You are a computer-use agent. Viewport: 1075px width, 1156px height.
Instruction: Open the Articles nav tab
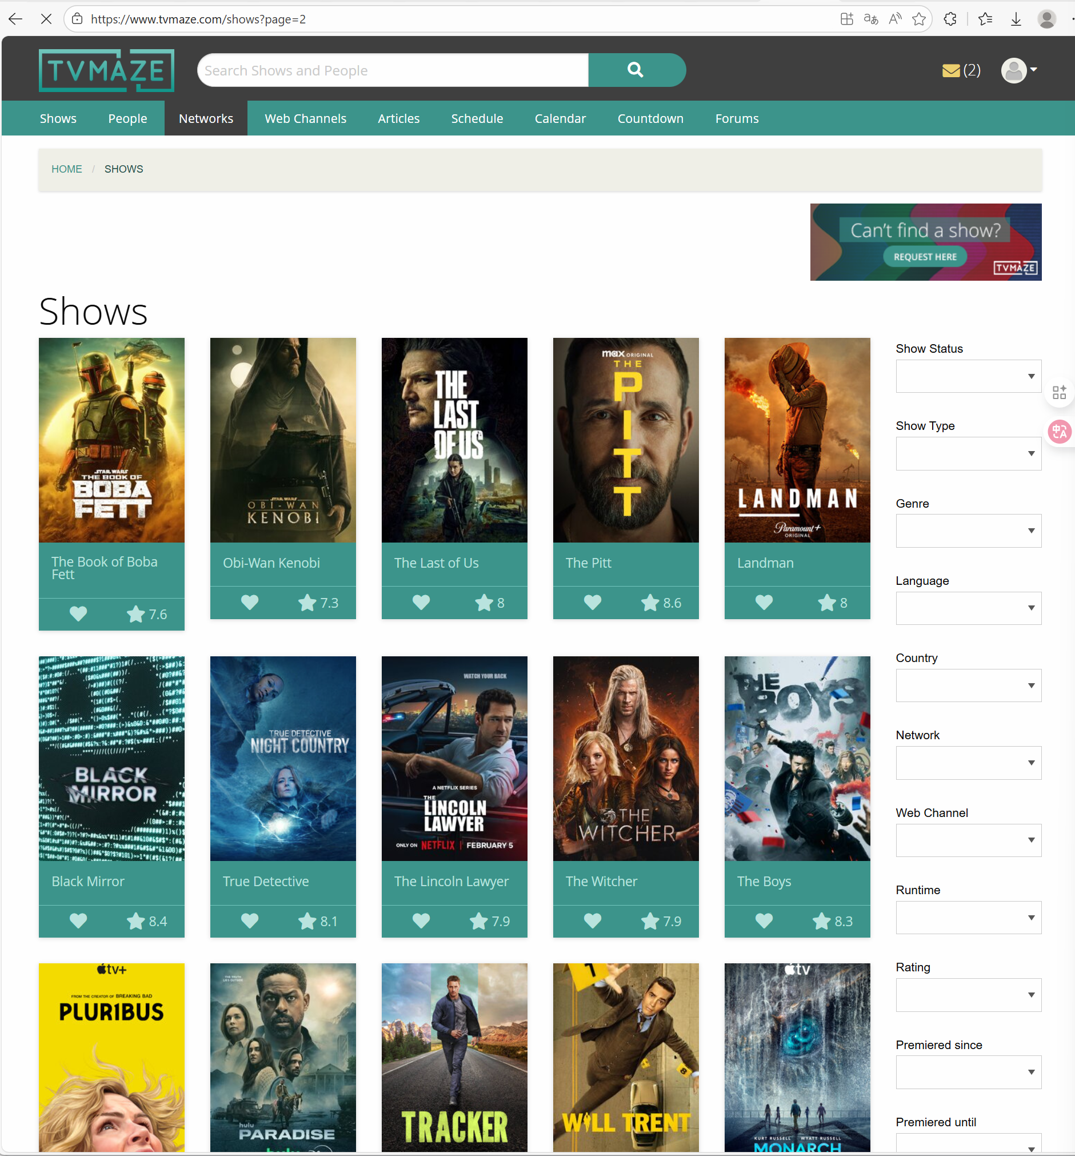[398, 118]
